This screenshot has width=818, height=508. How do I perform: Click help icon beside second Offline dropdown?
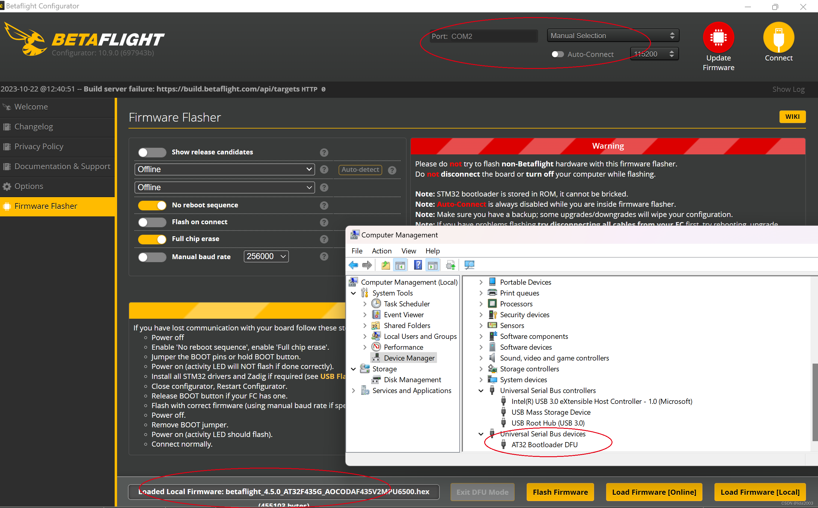324,188
